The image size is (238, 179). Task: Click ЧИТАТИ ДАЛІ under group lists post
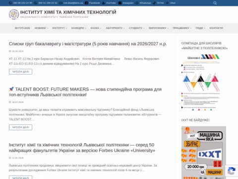[20, 72]
